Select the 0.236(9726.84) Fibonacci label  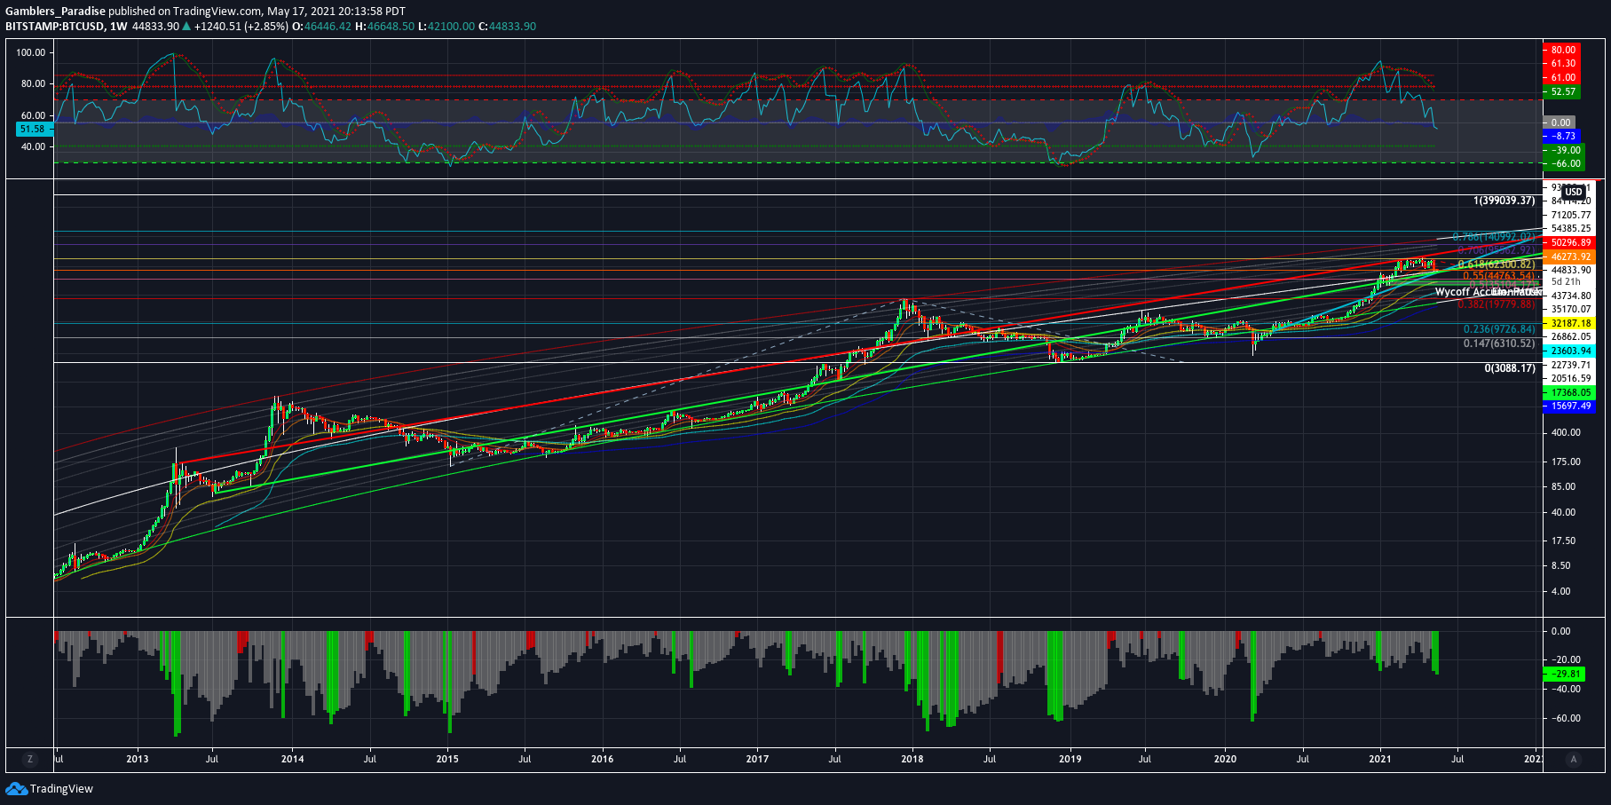[x=1499, y=329]
